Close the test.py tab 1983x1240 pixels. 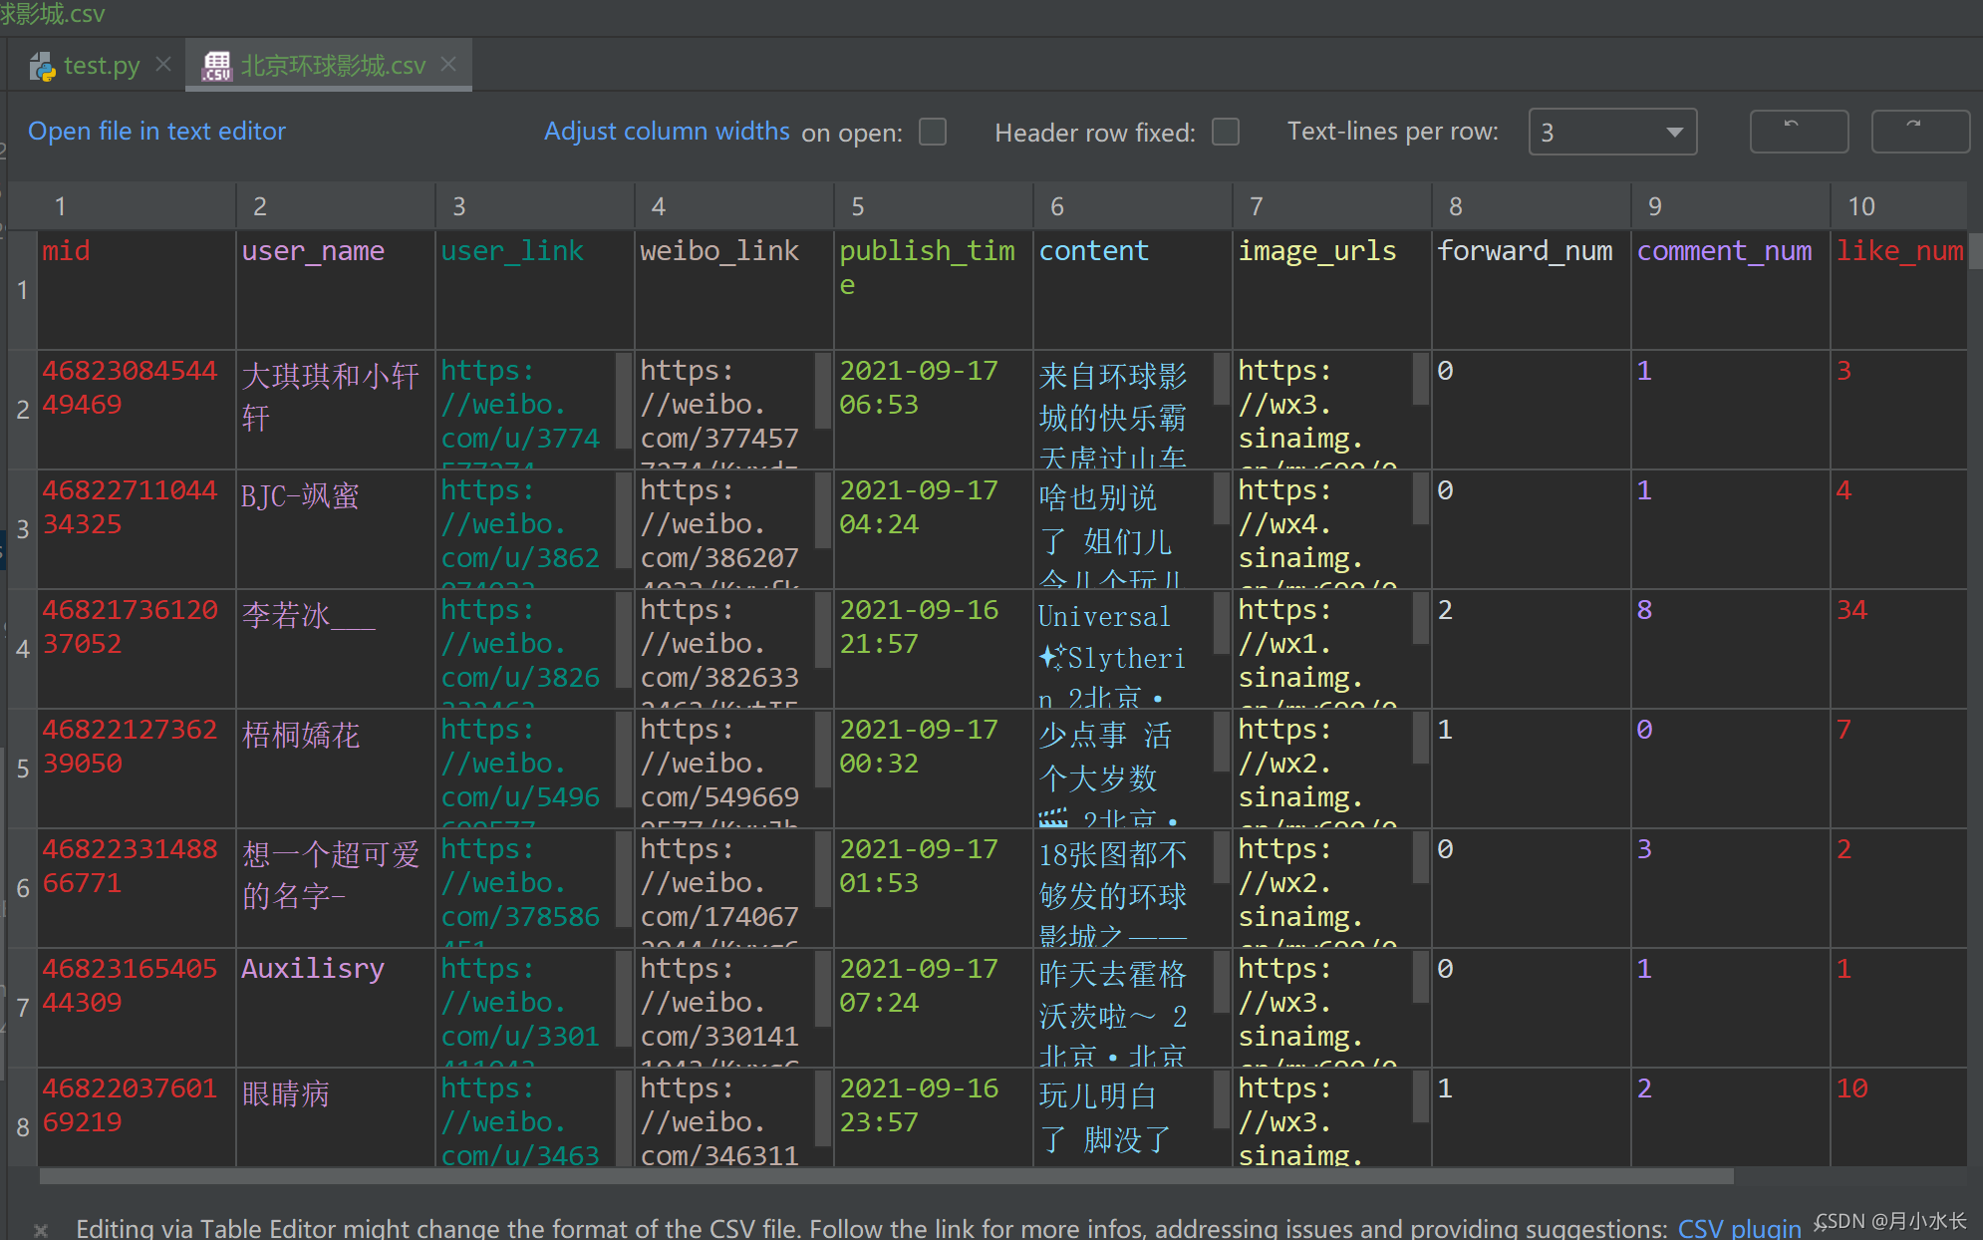coord(164,65)
